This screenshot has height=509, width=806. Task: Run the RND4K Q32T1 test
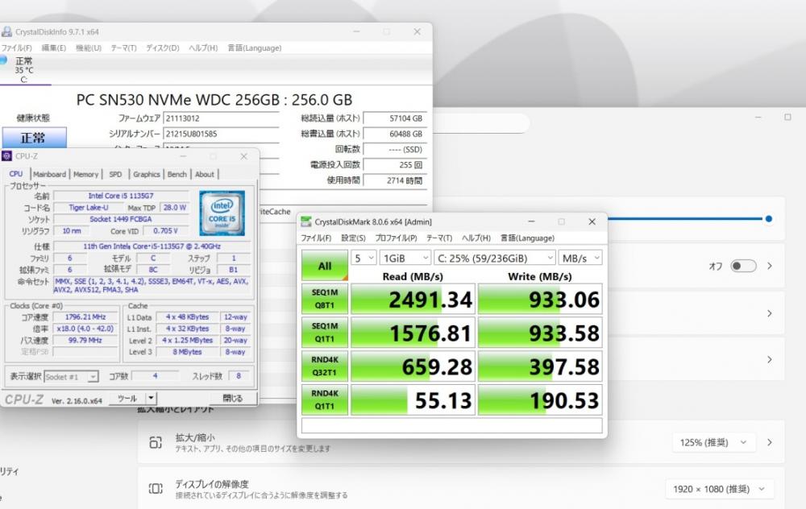(324, 366)
